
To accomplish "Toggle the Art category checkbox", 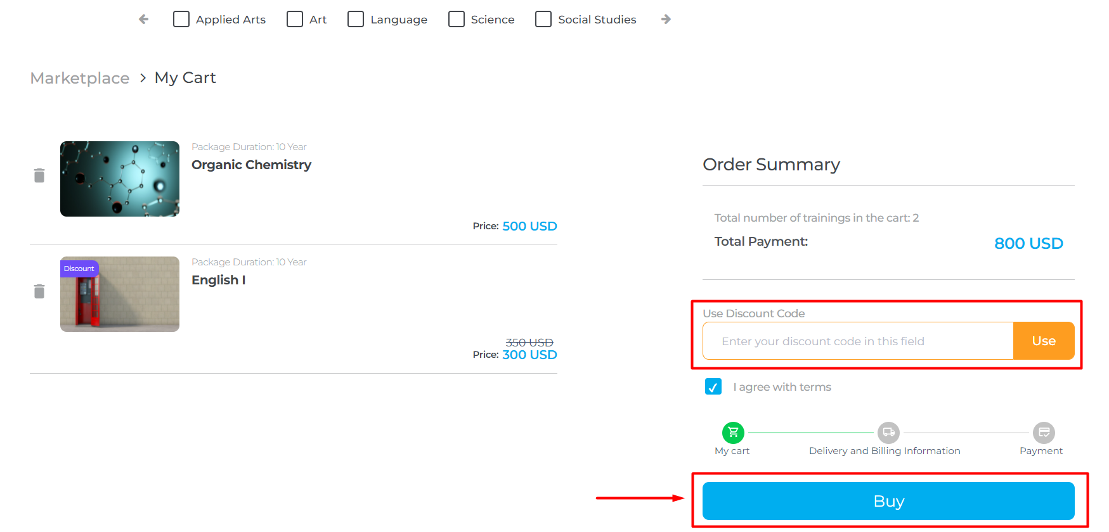I will pos(295,19).
